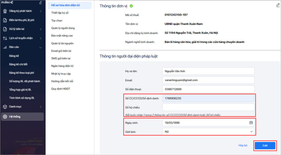Open Quản lý tài nguyên
Viewport: 281px width, 155px height.
click(62, 43)
